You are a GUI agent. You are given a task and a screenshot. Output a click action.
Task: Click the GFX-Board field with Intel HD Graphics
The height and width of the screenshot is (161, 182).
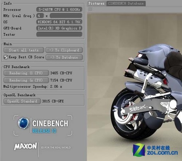tap(59, 28)
